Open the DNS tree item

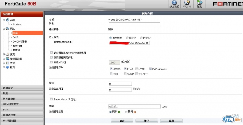click(x=15, y=37)
